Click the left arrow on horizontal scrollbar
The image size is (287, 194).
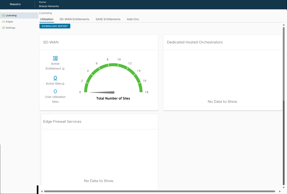42,191
